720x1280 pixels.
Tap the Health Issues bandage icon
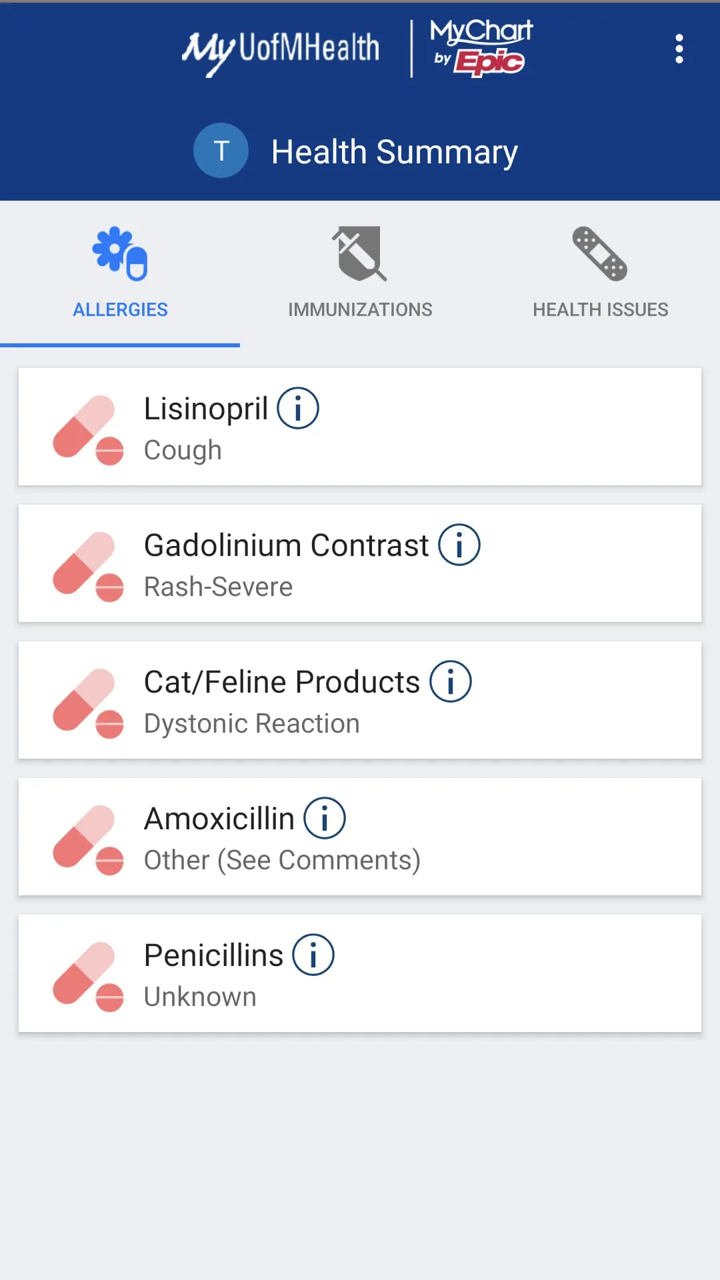pyautogui.click(x=600, y=253)
